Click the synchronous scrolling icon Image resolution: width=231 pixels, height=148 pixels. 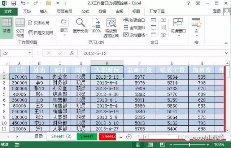164,27
